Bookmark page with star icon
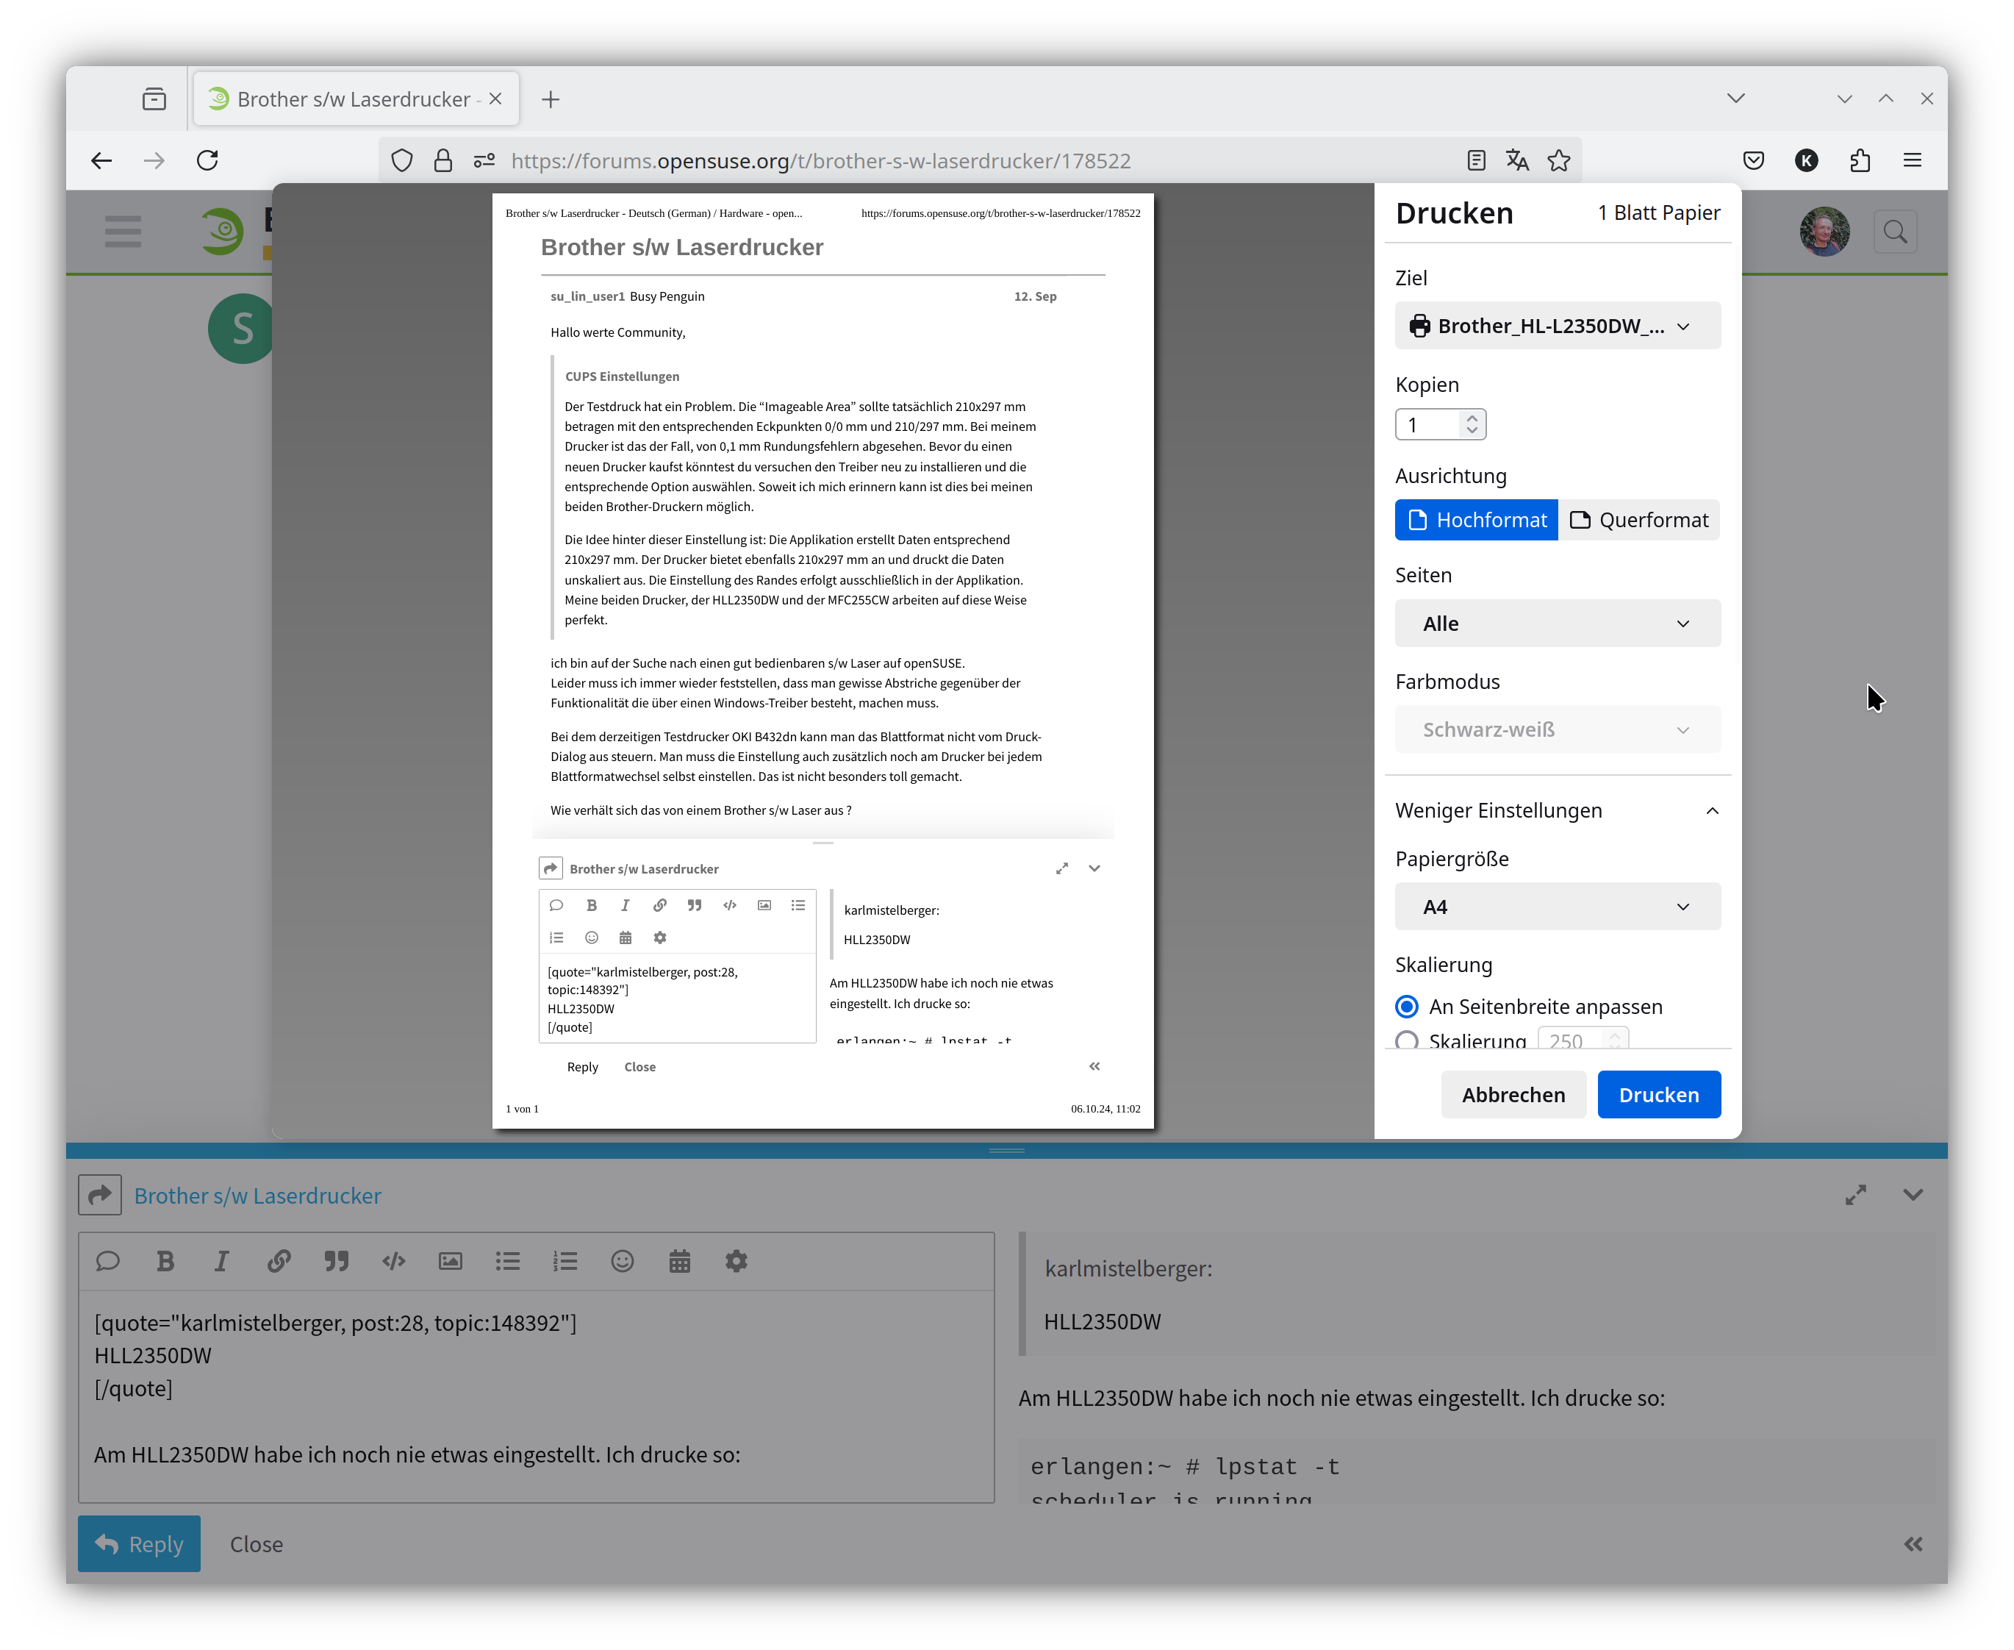The width and height of the screenshot is (2014, 1650). click(x=1559, y=160)
